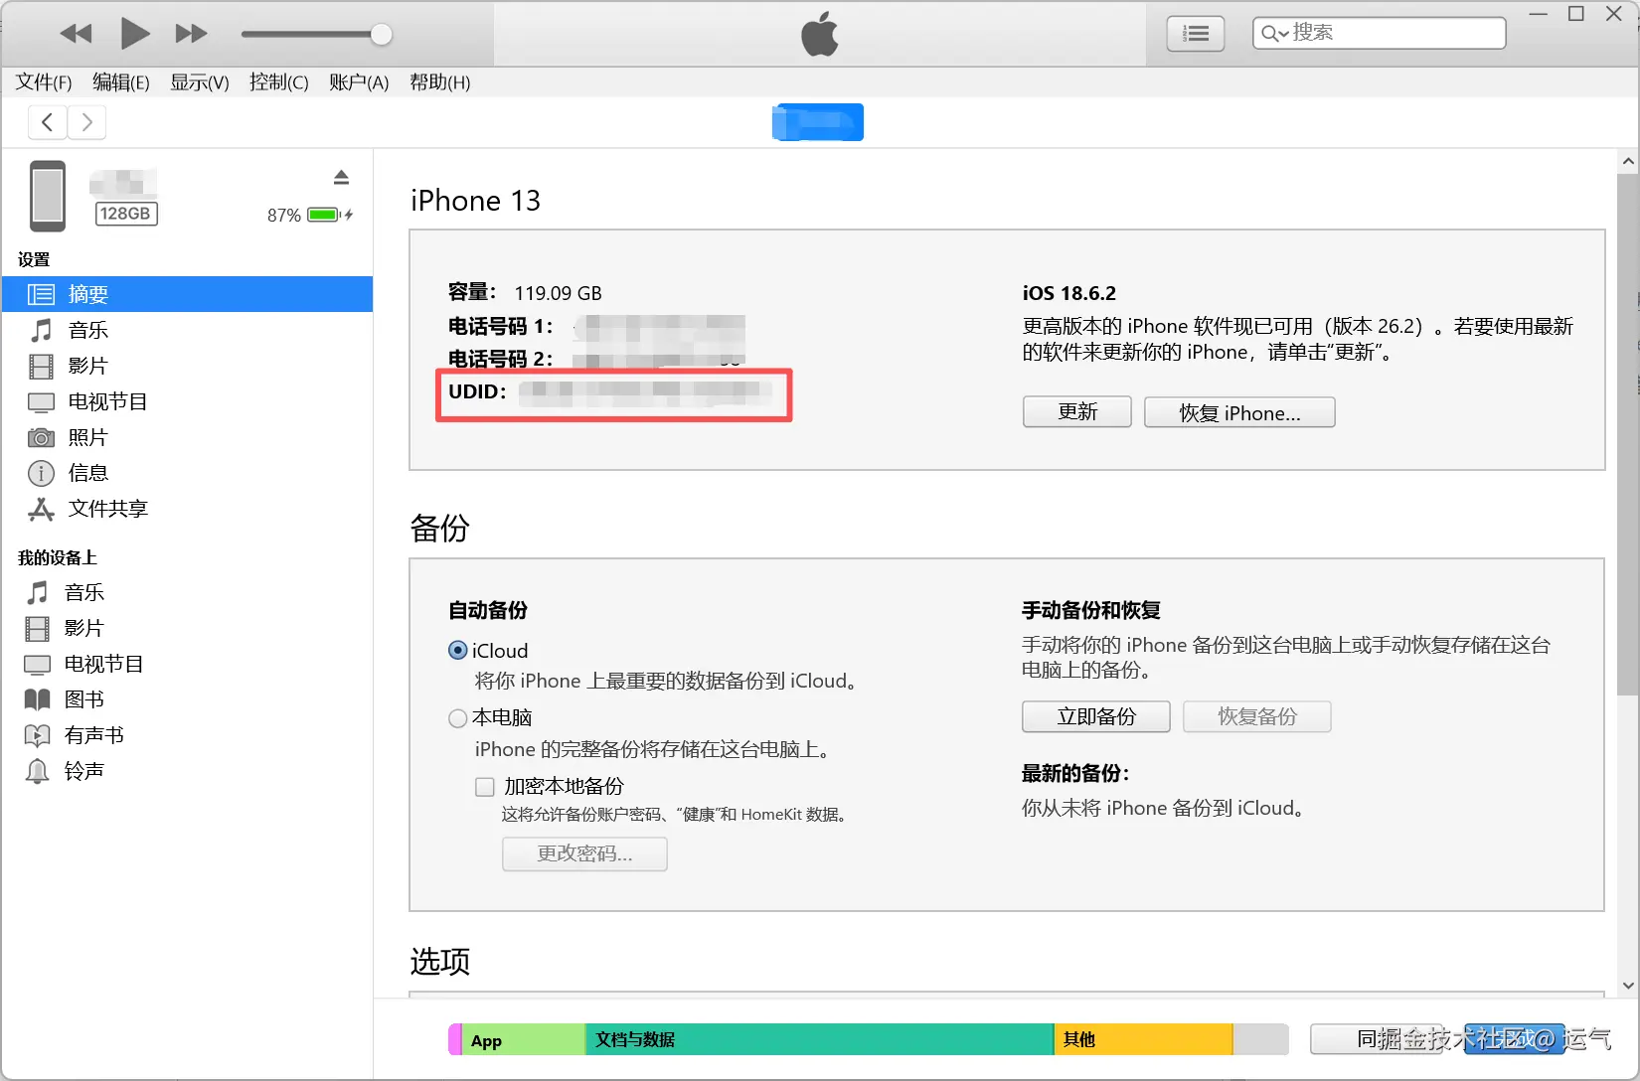Open the 控制(C) menu
1640x1081 pixels.
(x=279, y=82)
